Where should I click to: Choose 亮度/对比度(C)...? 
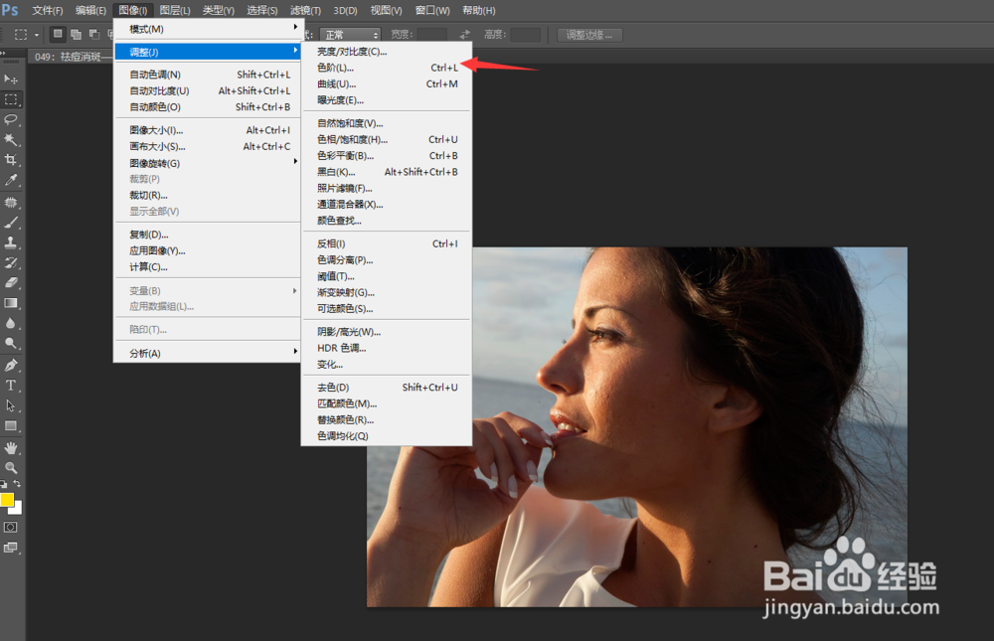click(x=387, y=52)
